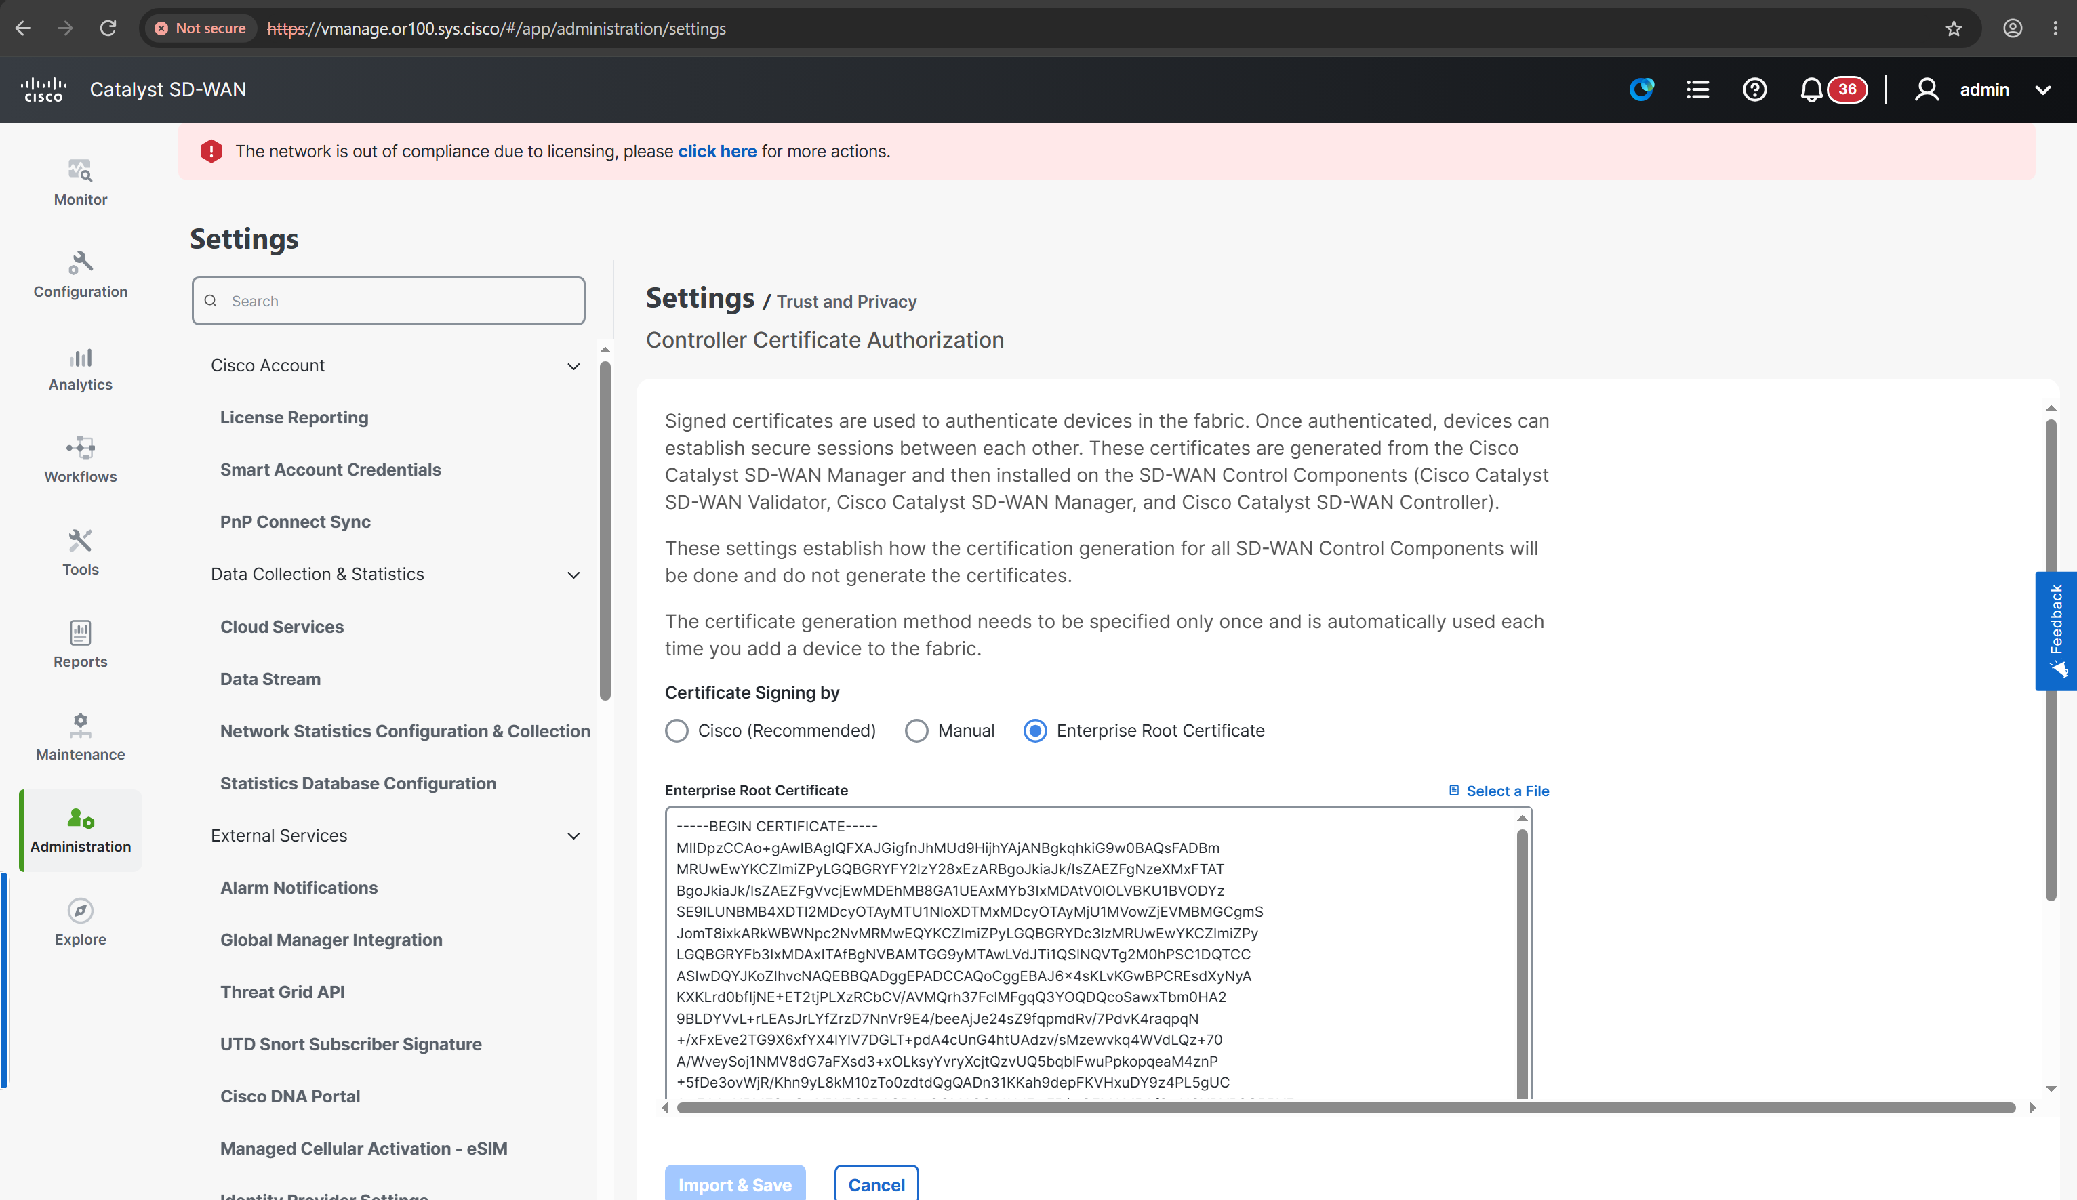Open Alarm Notifications settings
The width and height of the screenshot is (2077, 1200).
click(x=299, y=888)
